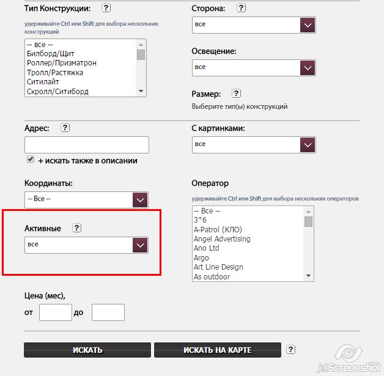Click help icon beside Сторона

242,8
